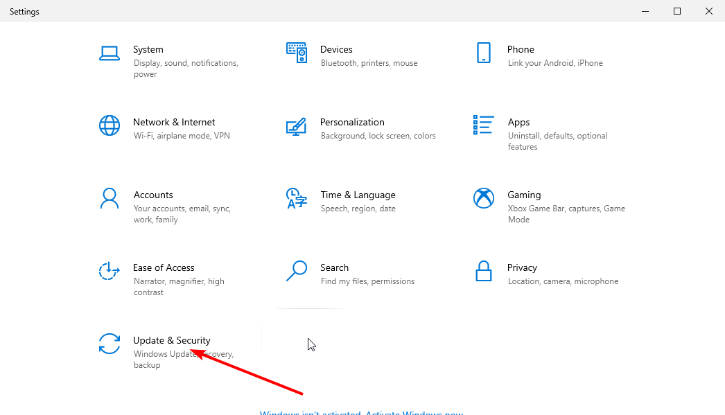Image resolution: width=725 pixels, height=415 pixels.
Task: Select the Phone icon
Action: (x=484, y=53)
